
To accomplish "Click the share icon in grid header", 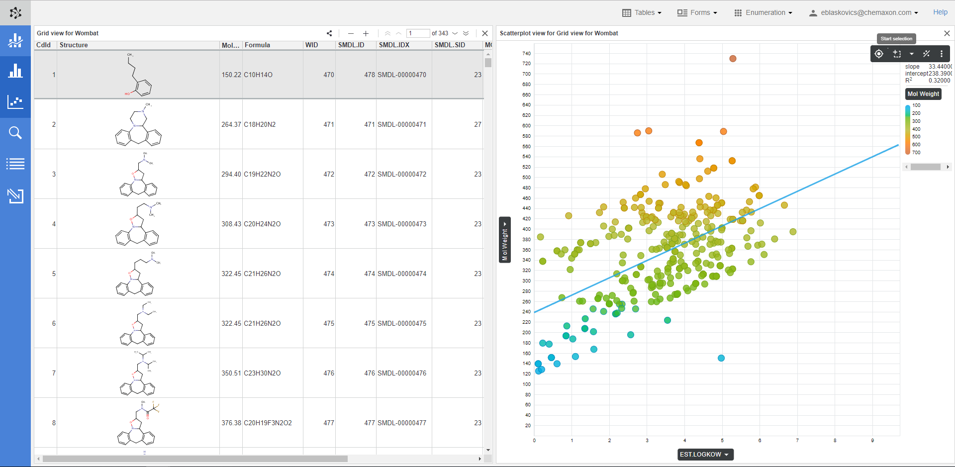I will (329, 33).
